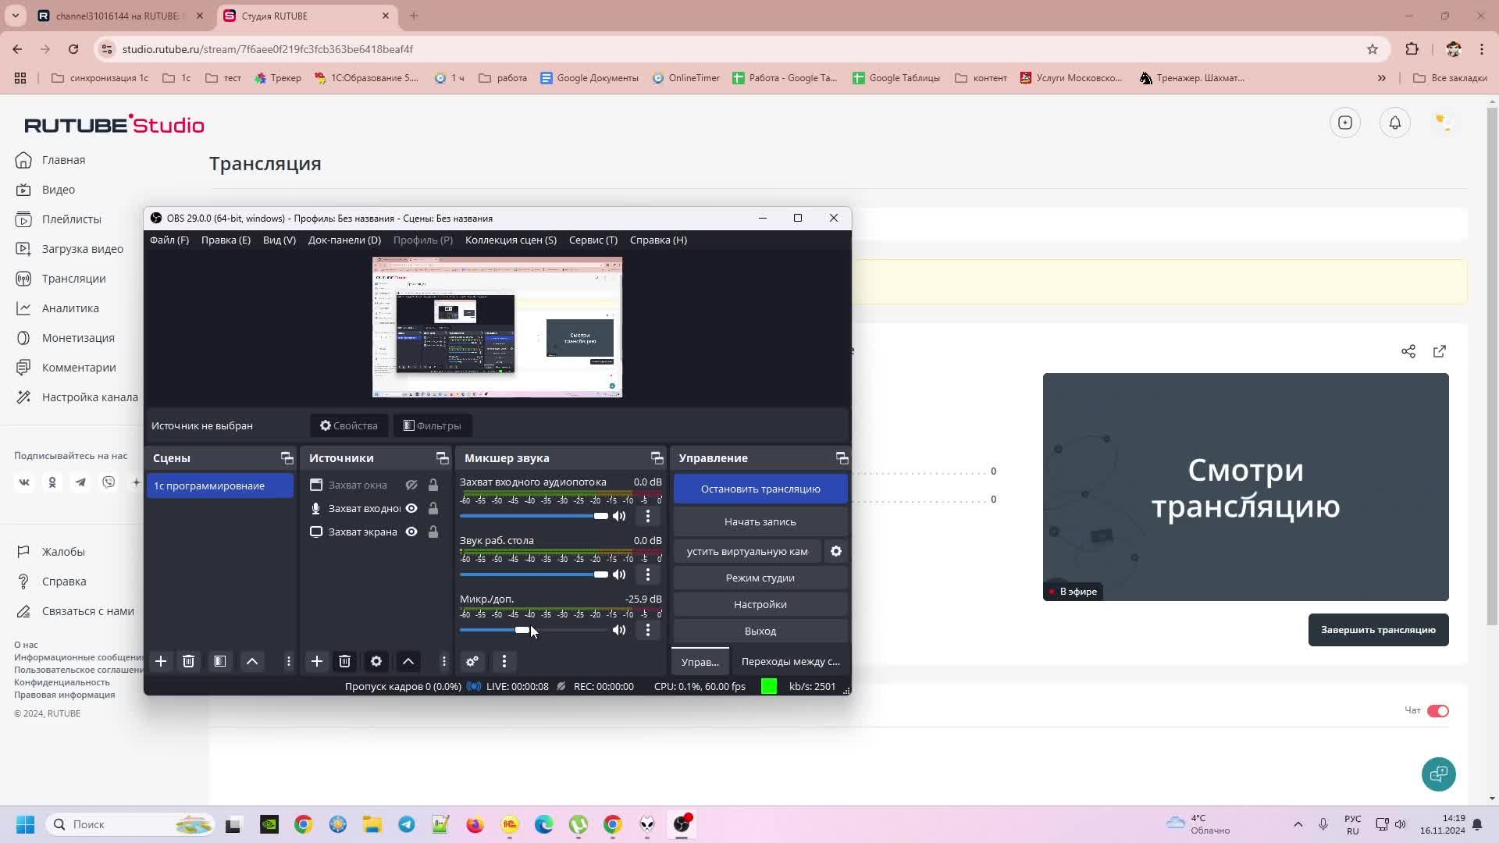Open virtual camera settings gear

click(x=836, y=551)
